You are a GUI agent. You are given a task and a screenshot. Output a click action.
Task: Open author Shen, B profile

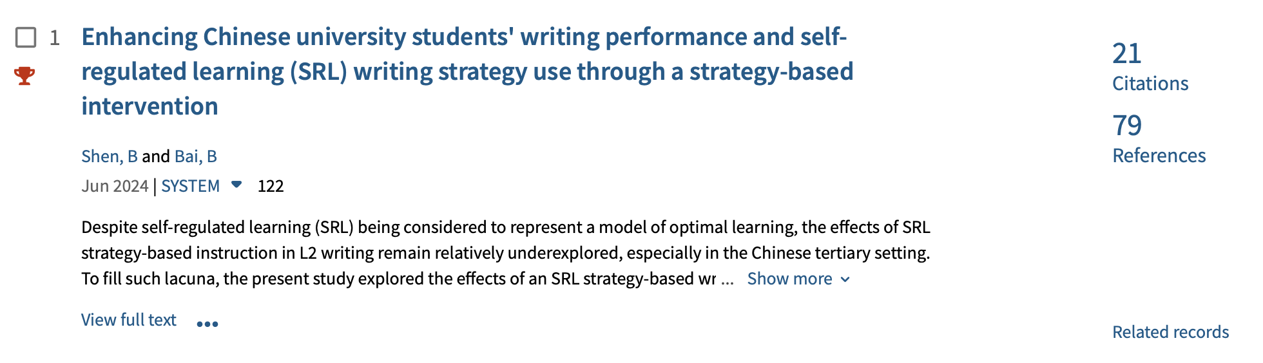tap(109, 156)
